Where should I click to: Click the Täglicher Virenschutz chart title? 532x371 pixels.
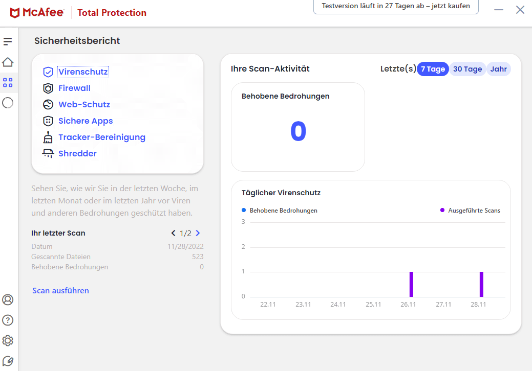[281, 193]
